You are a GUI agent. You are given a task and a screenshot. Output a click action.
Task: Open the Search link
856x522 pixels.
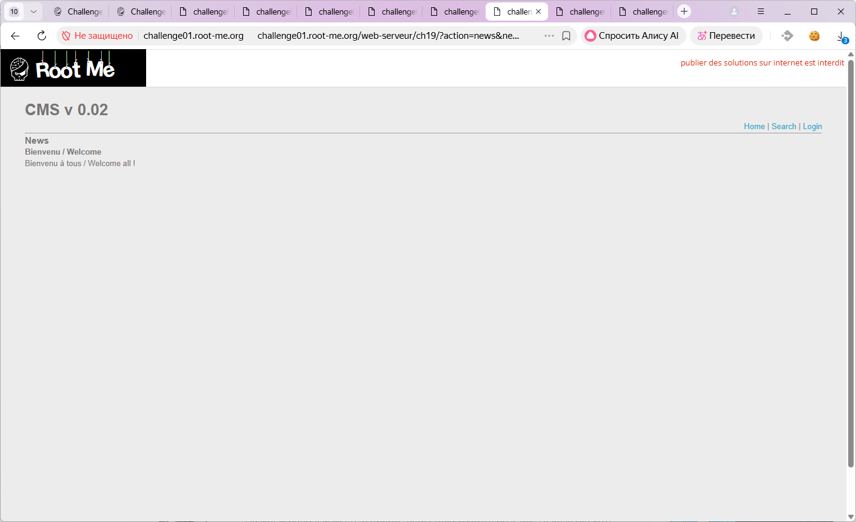pyautogui.click(x=783, y=126)
